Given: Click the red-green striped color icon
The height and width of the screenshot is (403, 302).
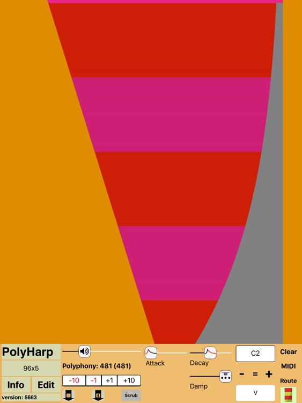Looking at the screenshot, I should [x=289, y=394].
